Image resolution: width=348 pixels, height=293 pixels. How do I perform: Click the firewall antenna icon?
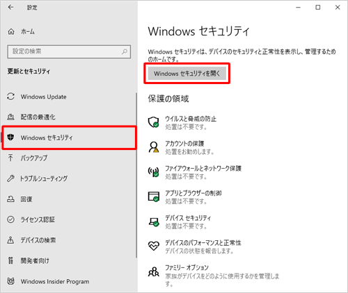[x=153, y=172]
